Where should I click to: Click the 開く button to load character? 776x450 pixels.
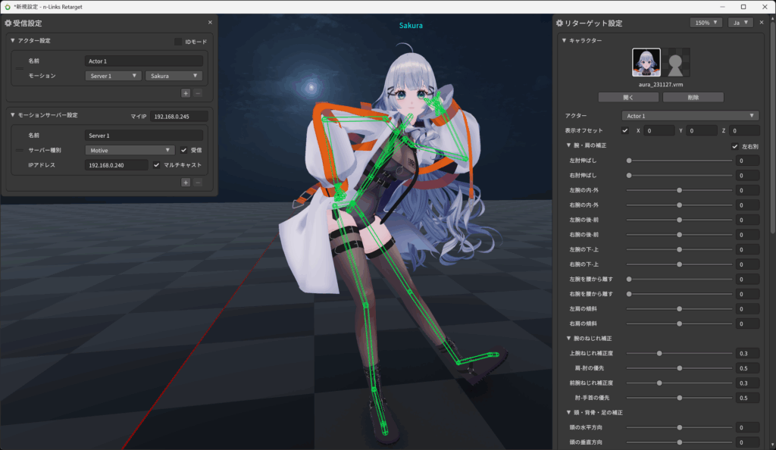[x=628, y=97]
